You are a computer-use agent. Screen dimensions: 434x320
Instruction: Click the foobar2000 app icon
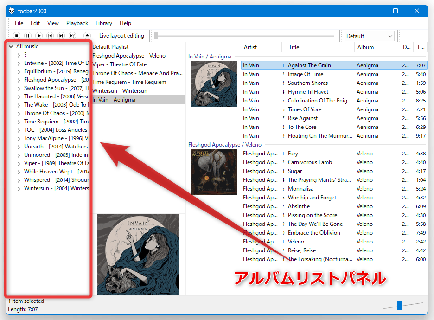coord(12,11)
